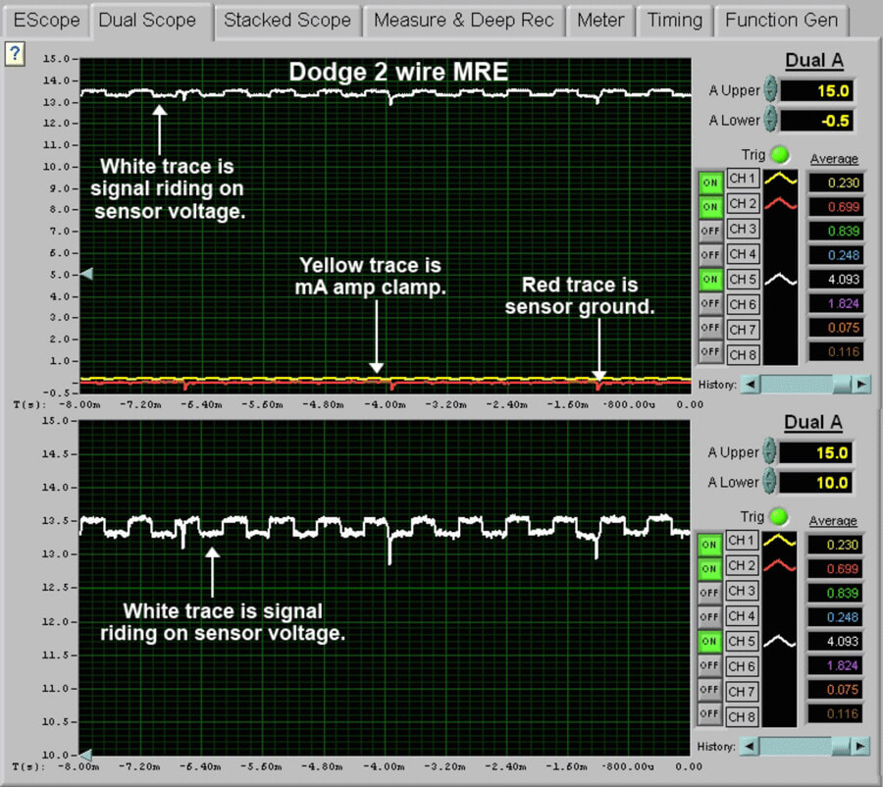883x787 pixels.
Task: Select bottom scope CH 2 average 0.699
Action: pyautogui.click(x=835, y=569)
